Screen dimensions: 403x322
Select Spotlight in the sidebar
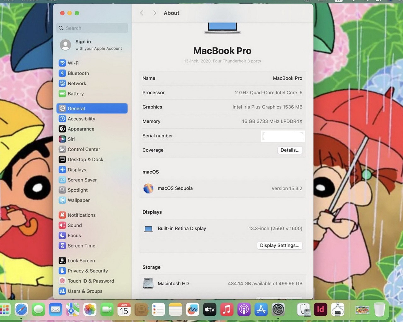click(x=92, y=190)
